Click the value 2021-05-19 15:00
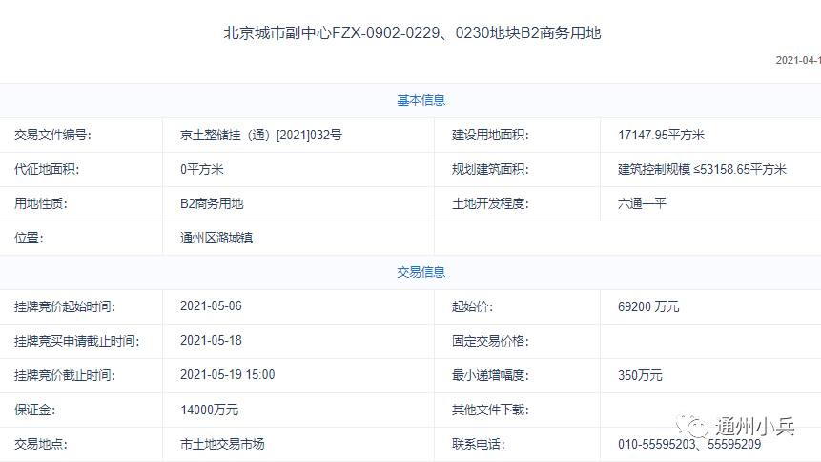The width and height of the screenshot is (821, 462). (x=227, y=375)
